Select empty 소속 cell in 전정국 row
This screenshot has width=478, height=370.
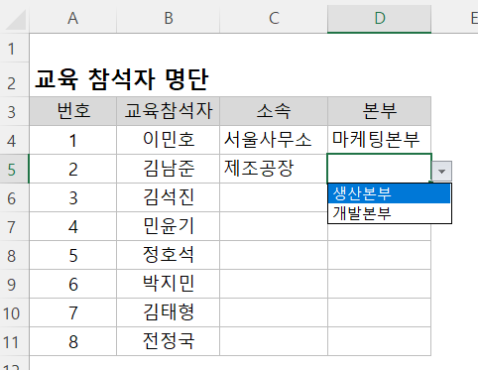click(x=274, y=341)
